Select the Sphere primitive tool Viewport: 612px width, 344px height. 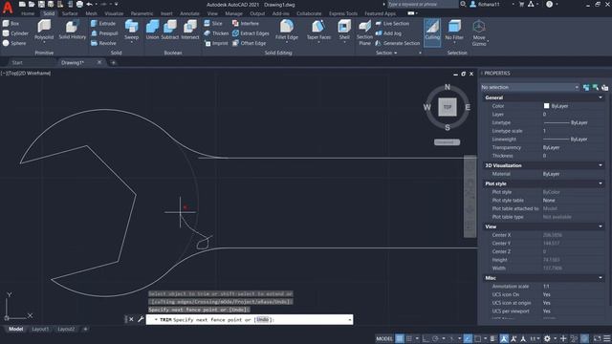[14, 43]
